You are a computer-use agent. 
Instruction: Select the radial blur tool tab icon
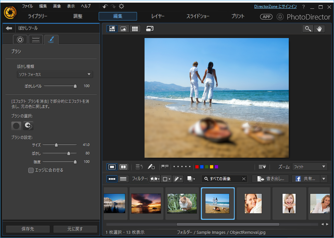(20, 40)
